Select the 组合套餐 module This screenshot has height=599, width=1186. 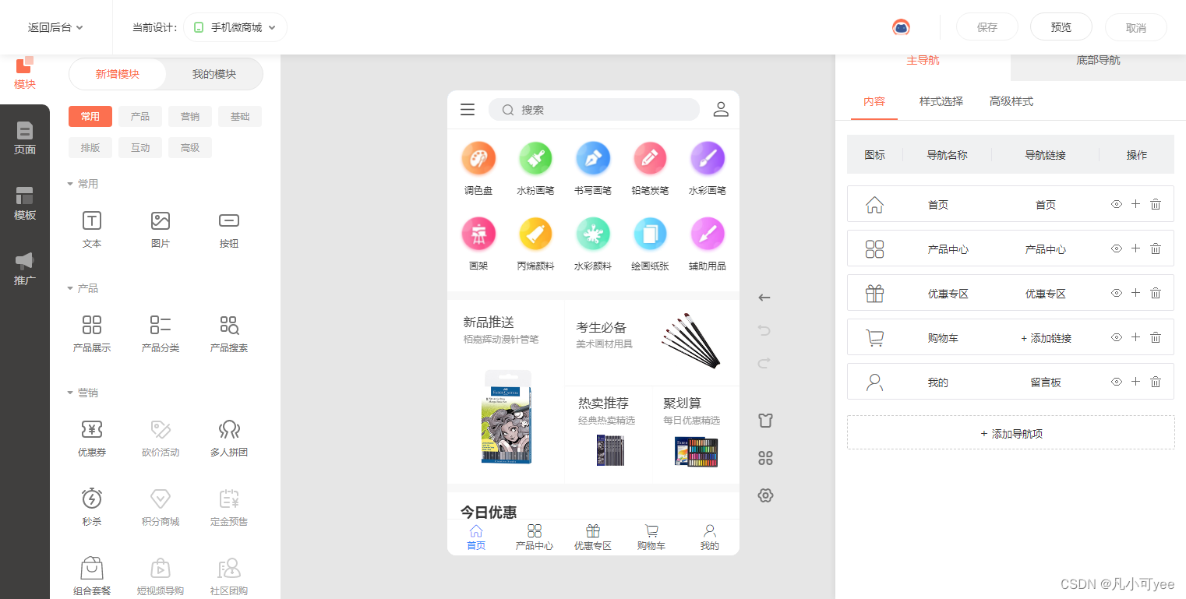(x=92, y=577)
